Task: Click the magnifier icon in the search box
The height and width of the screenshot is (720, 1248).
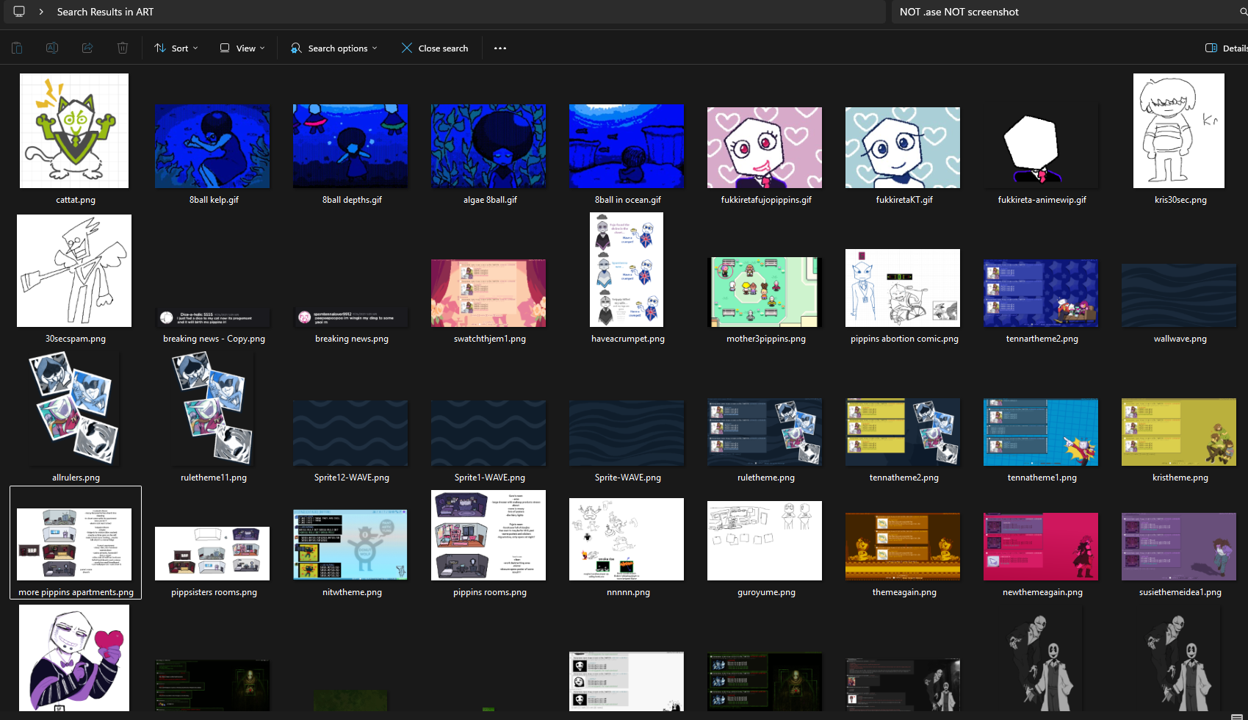Action: coord(1243,12)
